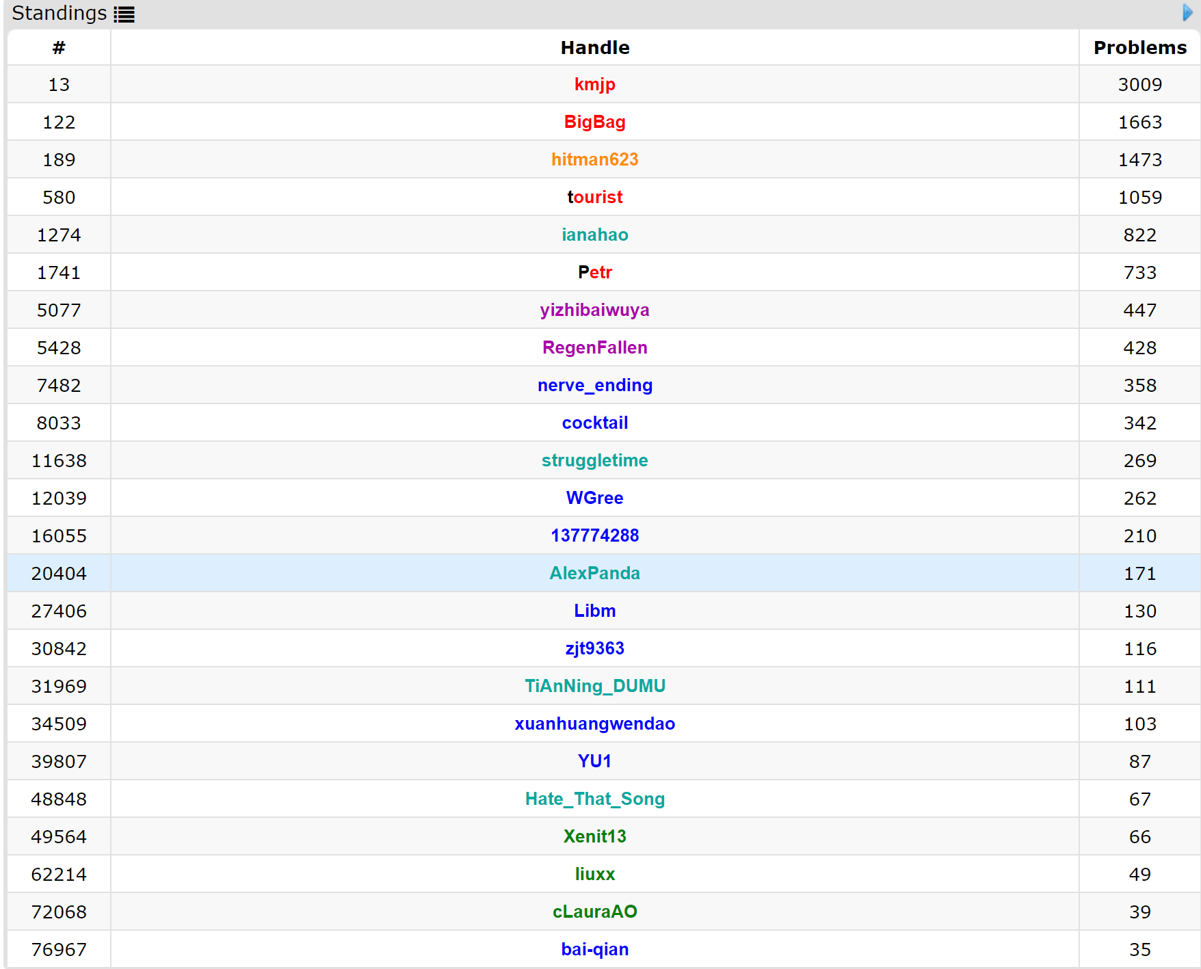Click the Standings list icon
The image size is (1201, 969).
(x=124, y=14)
